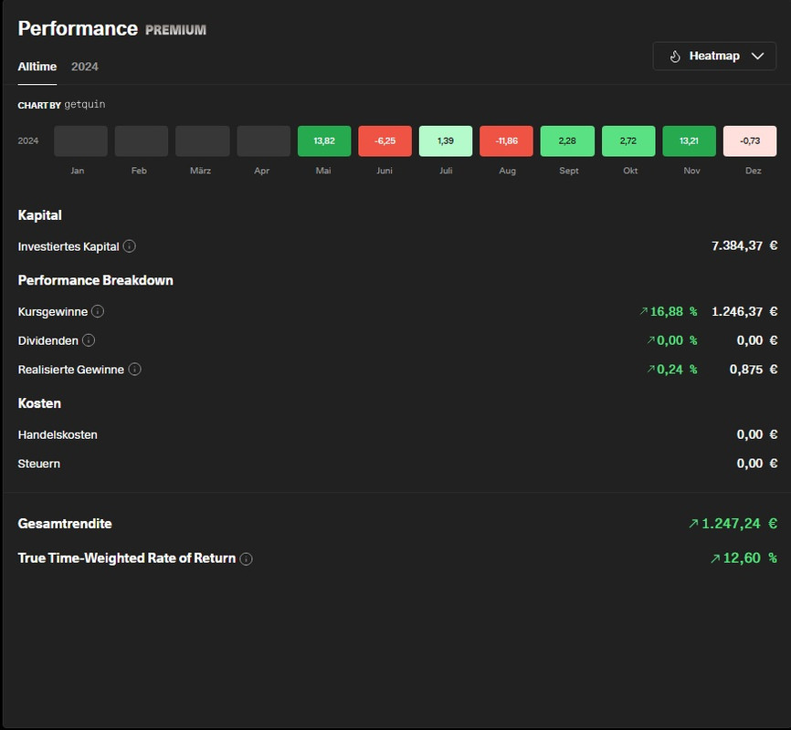The width and height of the screenshot is (791, 730).
Task: Click the 2024 year label of the heatmap row
Action: pyautogui.click(x=27, y=141)
